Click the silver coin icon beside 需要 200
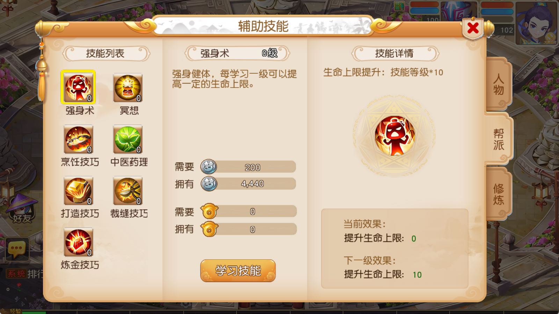 click(x=209, y=167)
